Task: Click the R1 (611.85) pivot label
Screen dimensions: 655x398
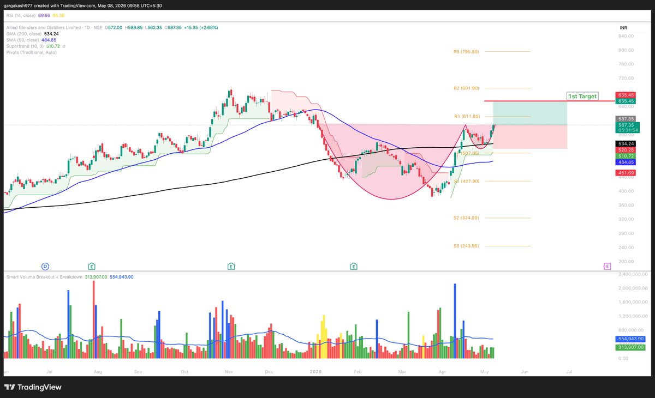Action: point(466,116)
